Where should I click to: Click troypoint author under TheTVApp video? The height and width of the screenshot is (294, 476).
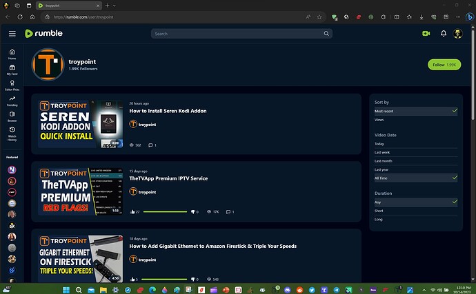point(143,191)
